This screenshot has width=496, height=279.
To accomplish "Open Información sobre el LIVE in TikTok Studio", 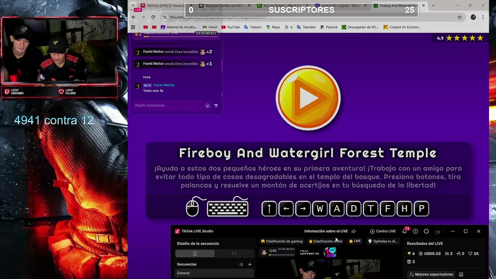I will 326,231.
